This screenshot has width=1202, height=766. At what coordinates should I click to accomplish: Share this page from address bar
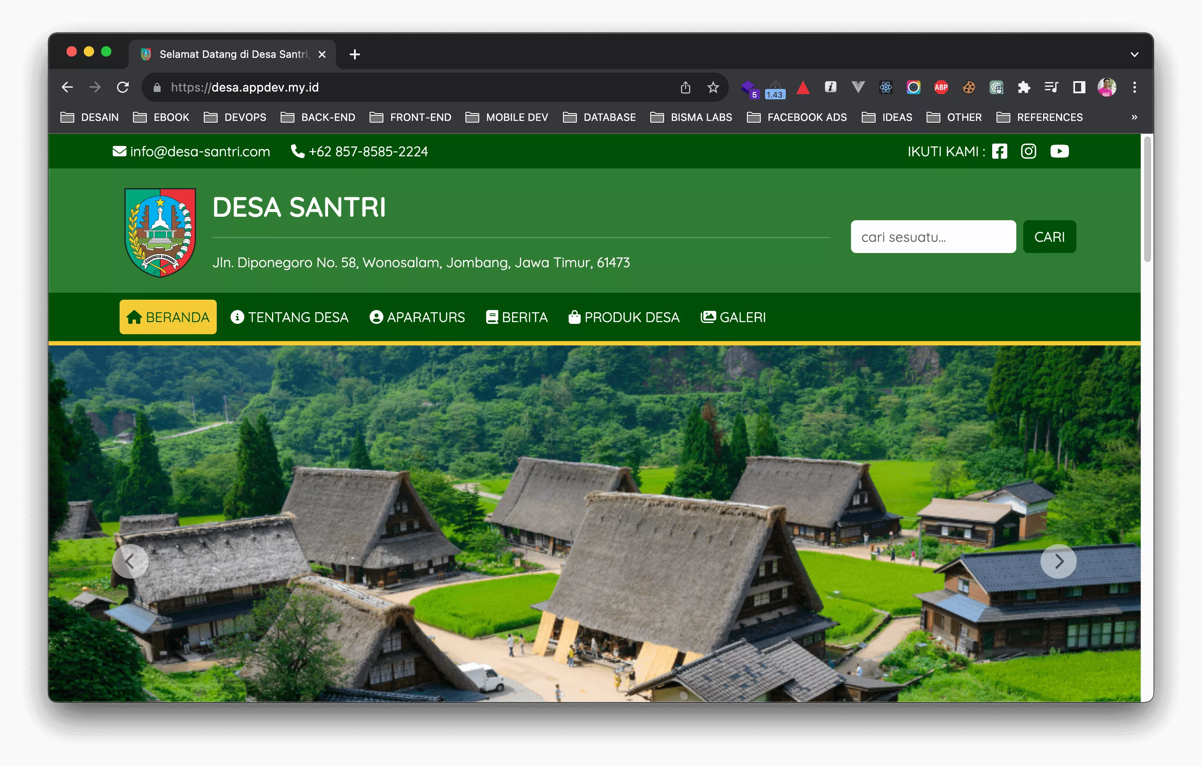click(x=685, y=87)
